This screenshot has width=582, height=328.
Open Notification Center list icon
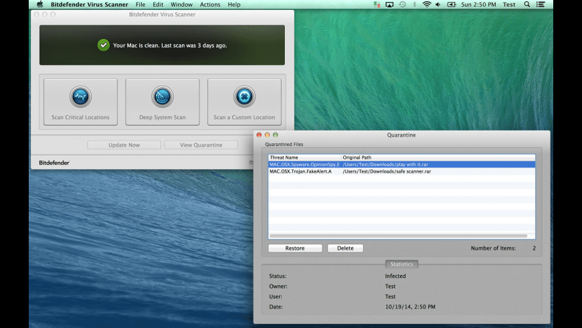[x=541, y=5]
